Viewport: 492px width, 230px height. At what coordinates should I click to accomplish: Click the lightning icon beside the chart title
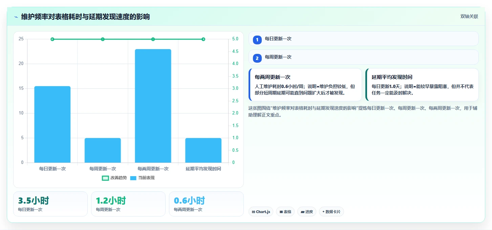pos(16,17)
